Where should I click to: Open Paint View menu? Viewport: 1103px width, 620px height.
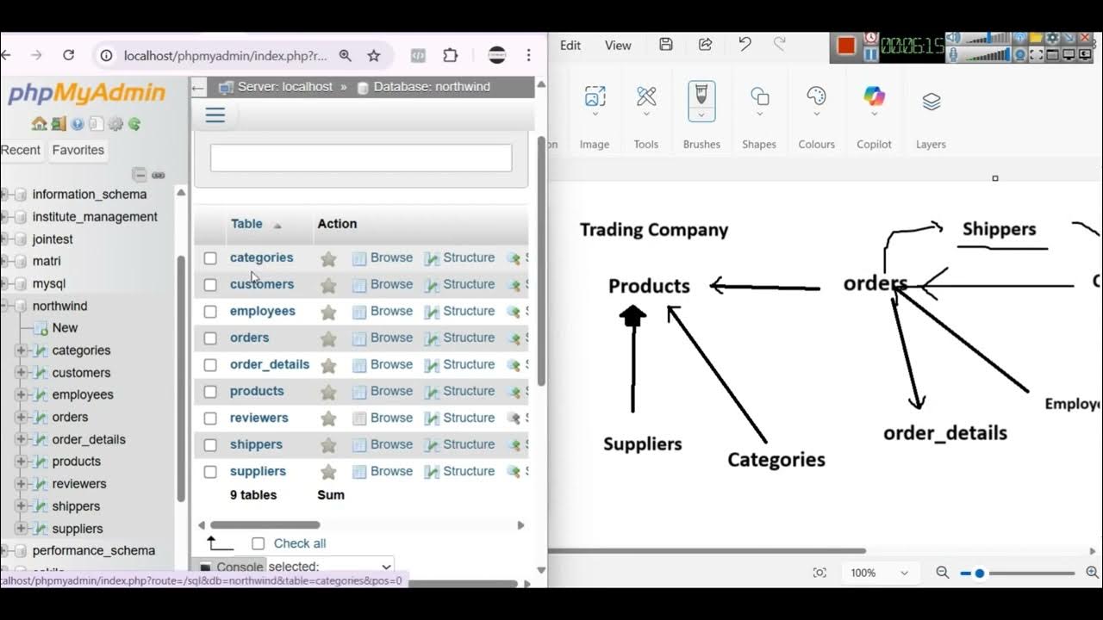click(618, 45)
